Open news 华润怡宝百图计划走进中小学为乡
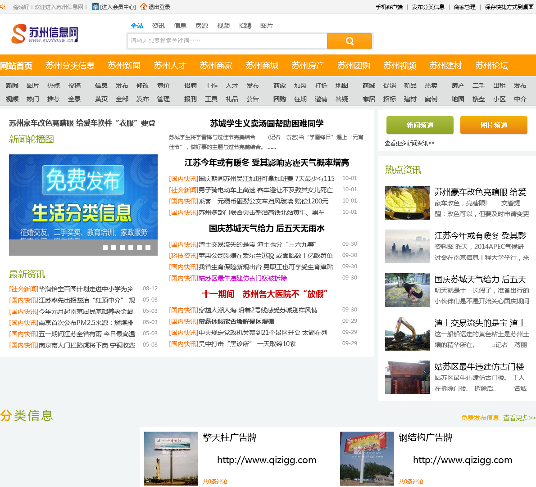 point(86,289)
